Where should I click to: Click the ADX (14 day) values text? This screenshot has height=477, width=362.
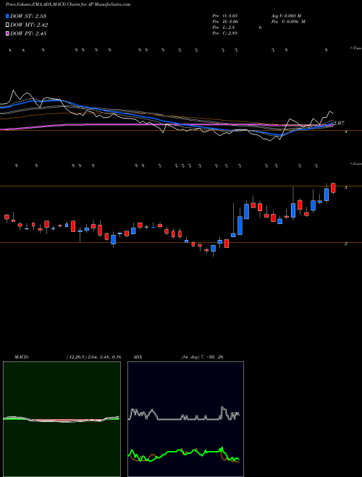(x=202, y=357)
